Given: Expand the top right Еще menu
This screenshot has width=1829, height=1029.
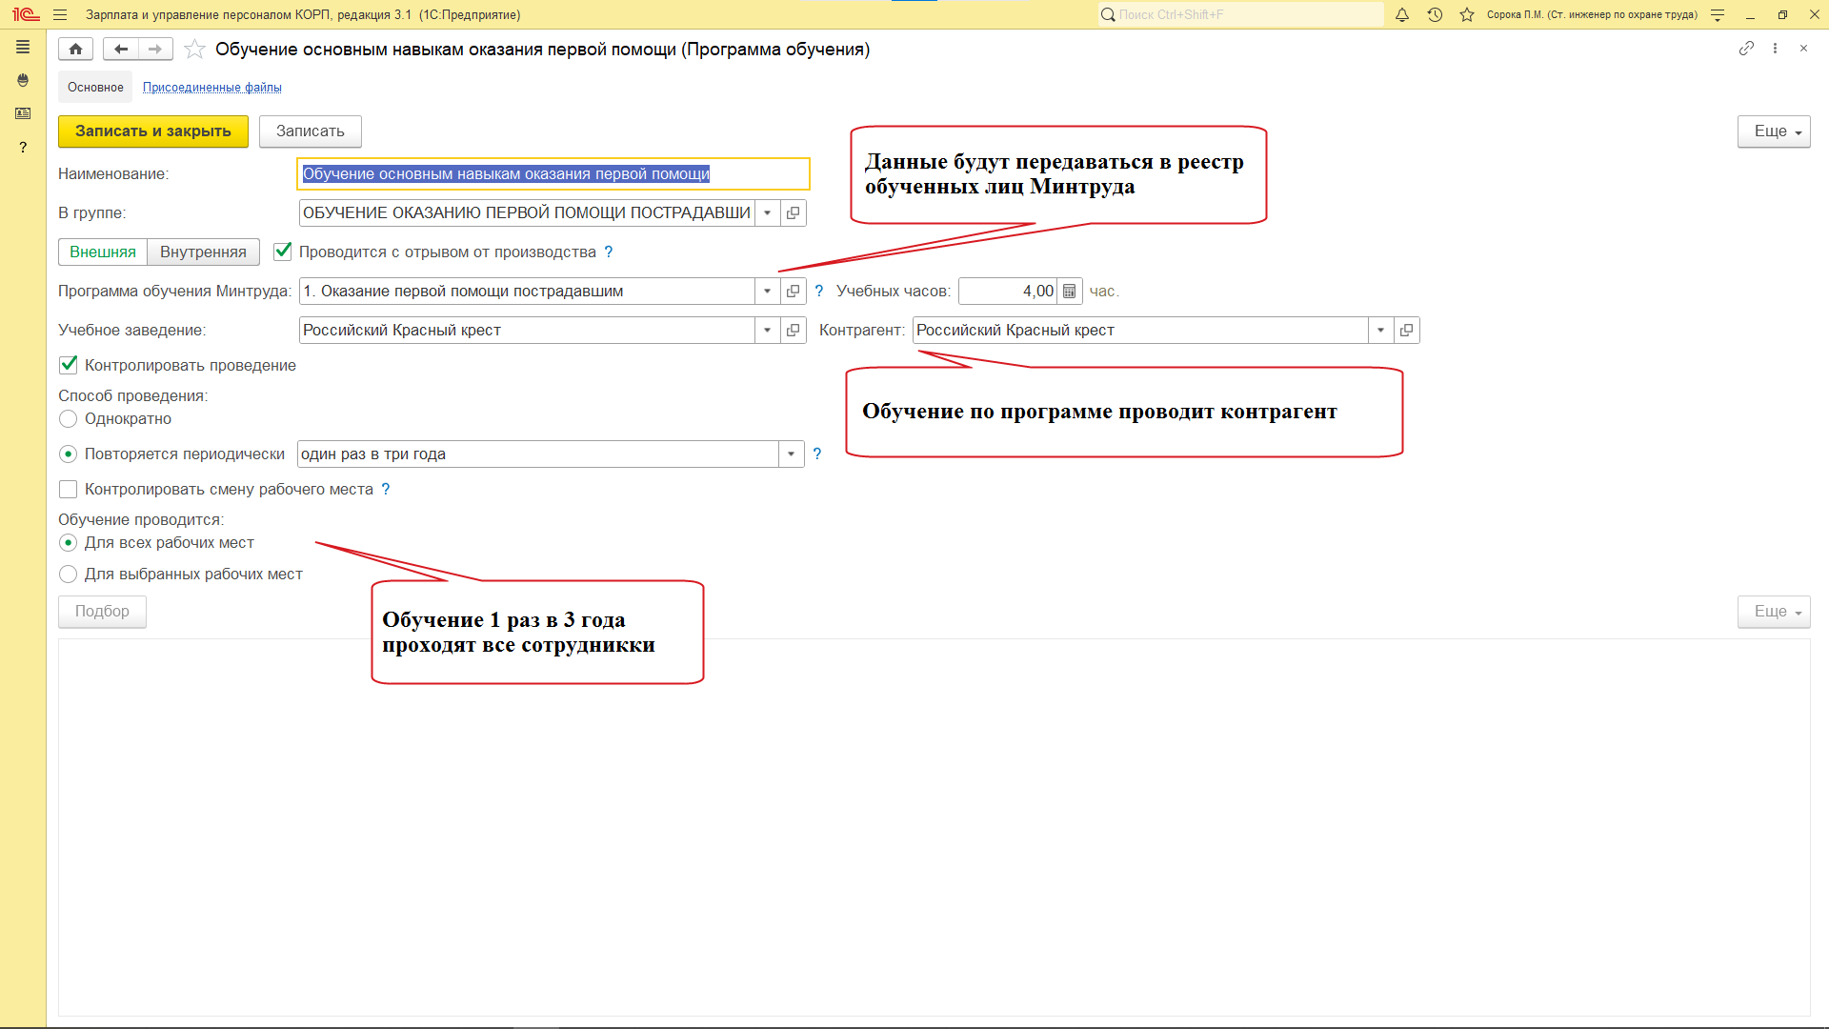Looking at the screenshot, I should point(1773,131).
